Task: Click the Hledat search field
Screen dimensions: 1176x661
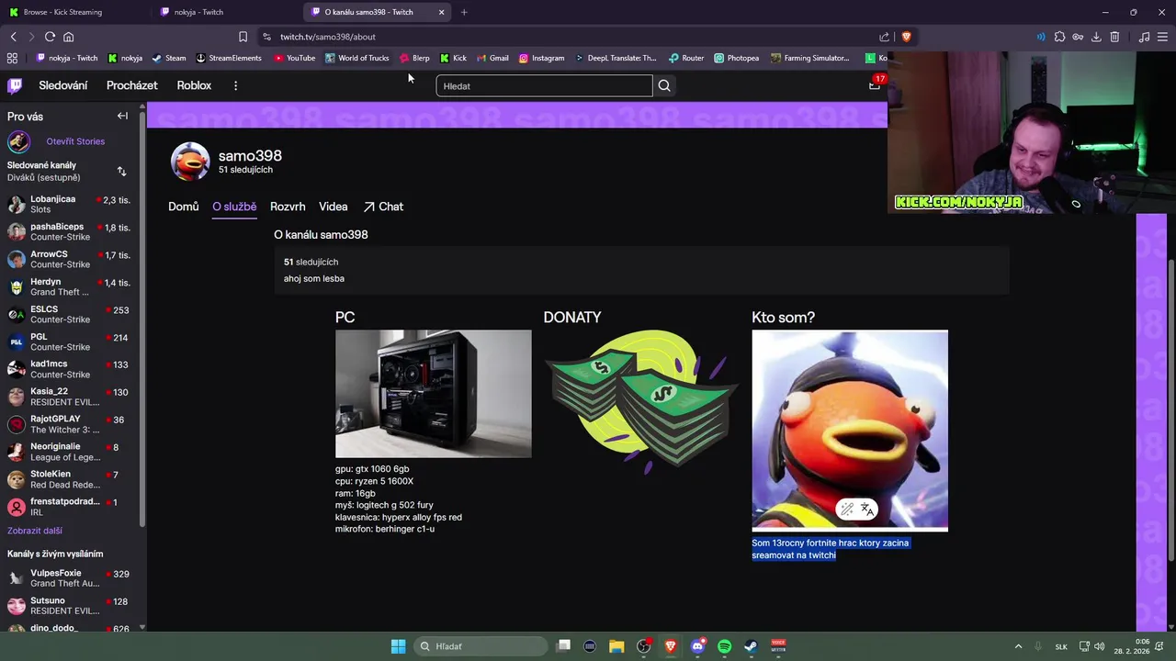Action: point(544,85)
